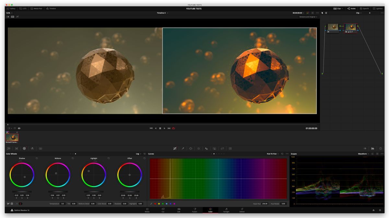Viewport: 389px width, 218px height.
Task: Mute the timeline audio
Action: click(x=19, y=128)
